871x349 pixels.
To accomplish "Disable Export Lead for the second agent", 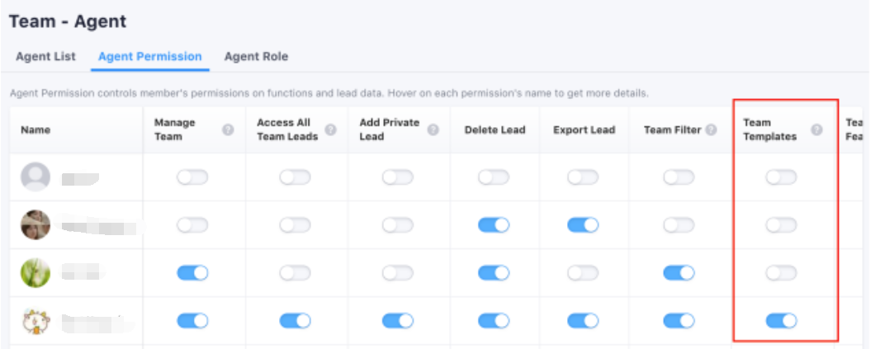I will click(x=583, y=225).
